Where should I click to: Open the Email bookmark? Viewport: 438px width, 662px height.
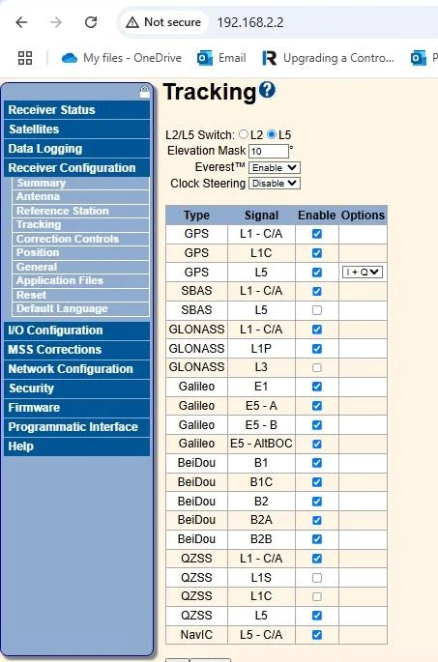(221, 58)
